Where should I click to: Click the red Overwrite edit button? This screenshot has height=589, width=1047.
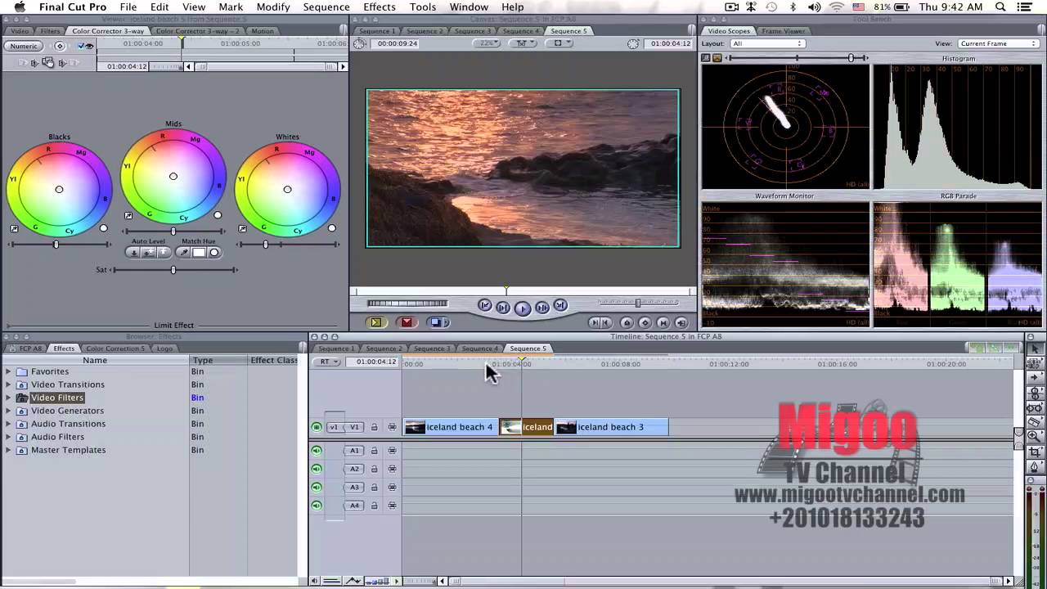pos(407,322)
